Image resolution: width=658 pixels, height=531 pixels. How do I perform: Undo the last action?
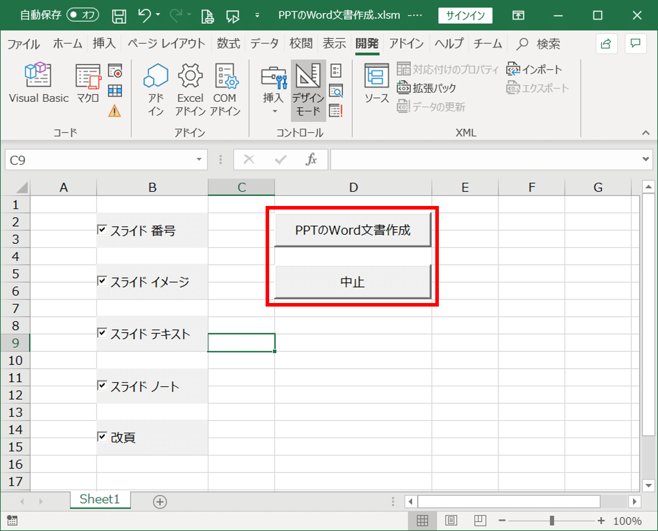pyautogui.click(x=144, y=15)
